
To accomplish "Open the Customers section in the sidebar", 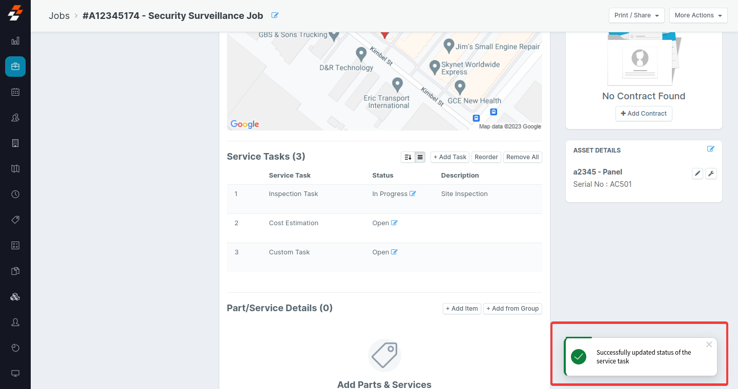I will pyautogui.click(x=15, y=117).
